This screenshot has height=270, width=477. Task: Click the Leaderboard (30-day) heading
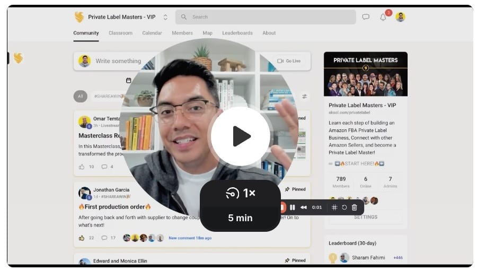click(x=352, y=243)
